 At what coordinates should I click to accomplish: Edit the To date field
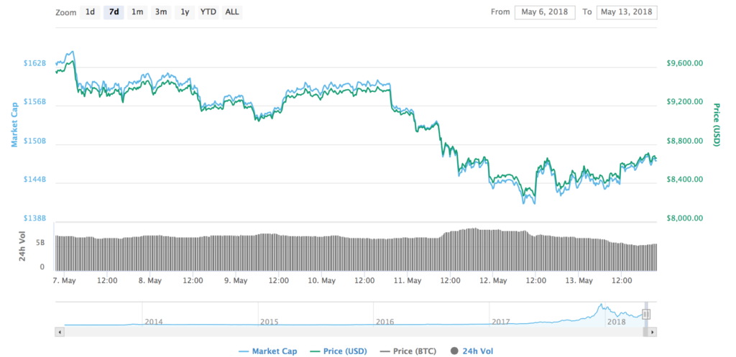click(627, 12)
